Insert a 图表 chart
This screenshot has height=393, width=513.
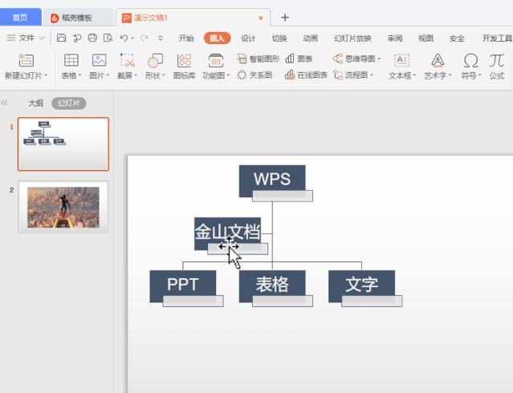pyautogui.click(x=299, y=59)
